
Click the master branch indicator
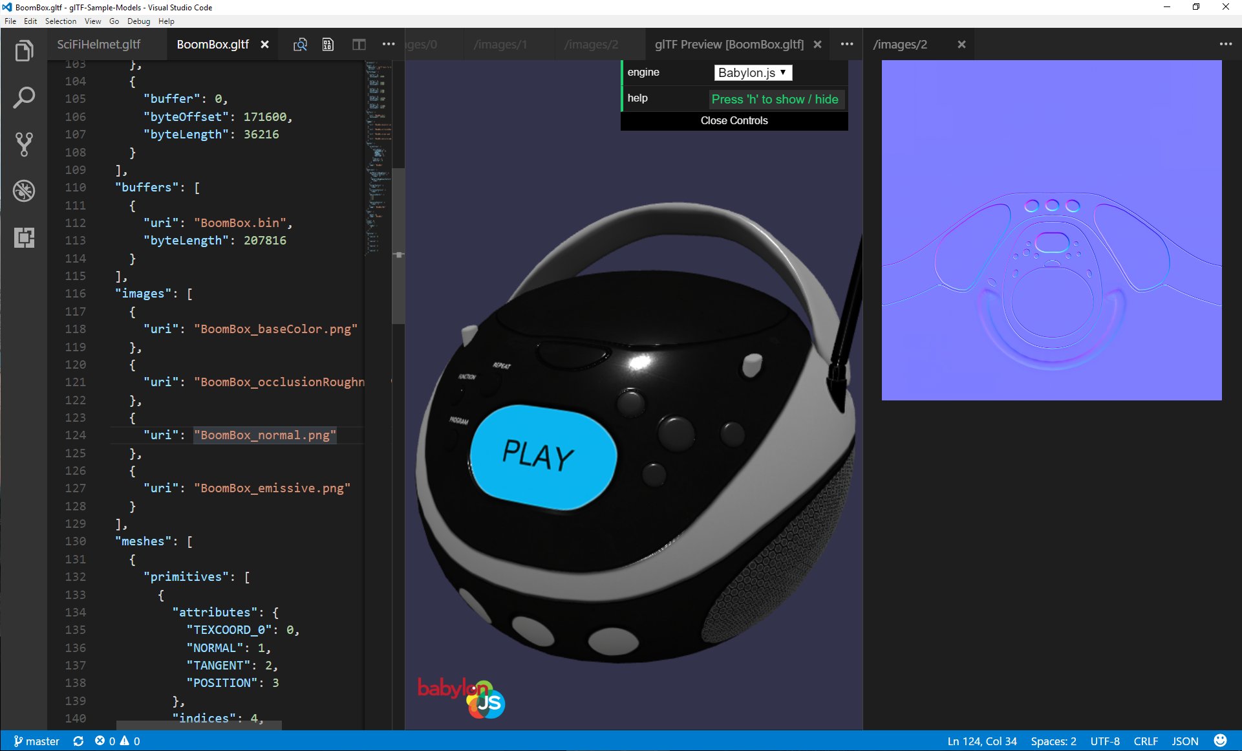coord(37,741)
